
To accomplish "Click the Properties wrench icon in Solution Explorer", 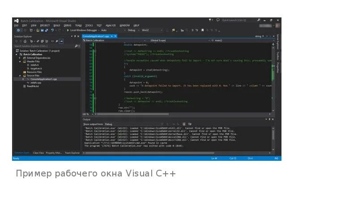I will (x=57, y=41).
